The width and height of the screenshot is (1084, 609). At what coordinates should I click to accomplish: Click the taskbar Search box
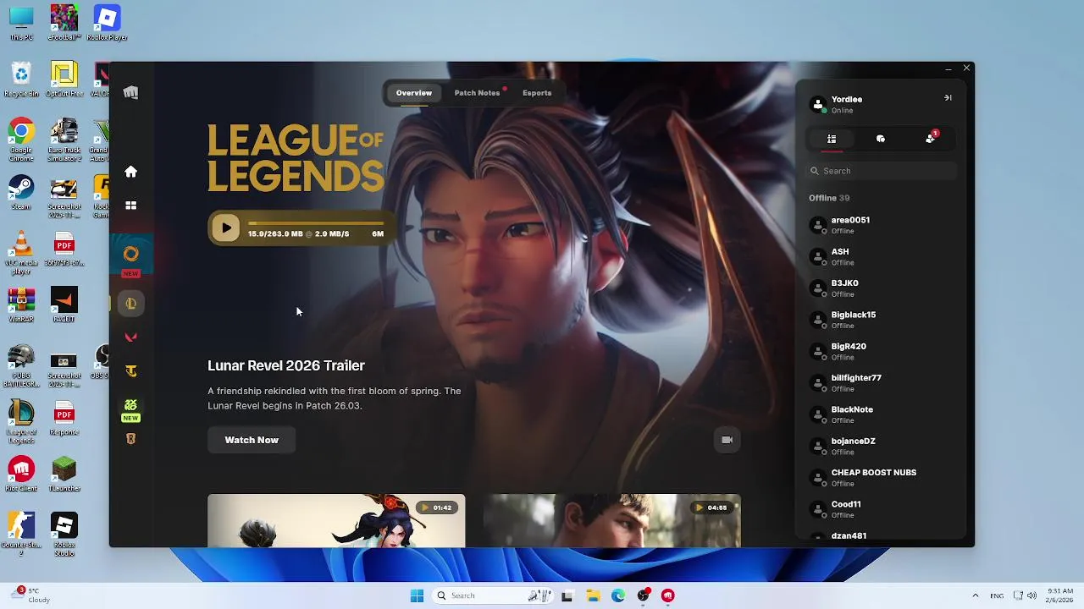click(x=491, y=595)
